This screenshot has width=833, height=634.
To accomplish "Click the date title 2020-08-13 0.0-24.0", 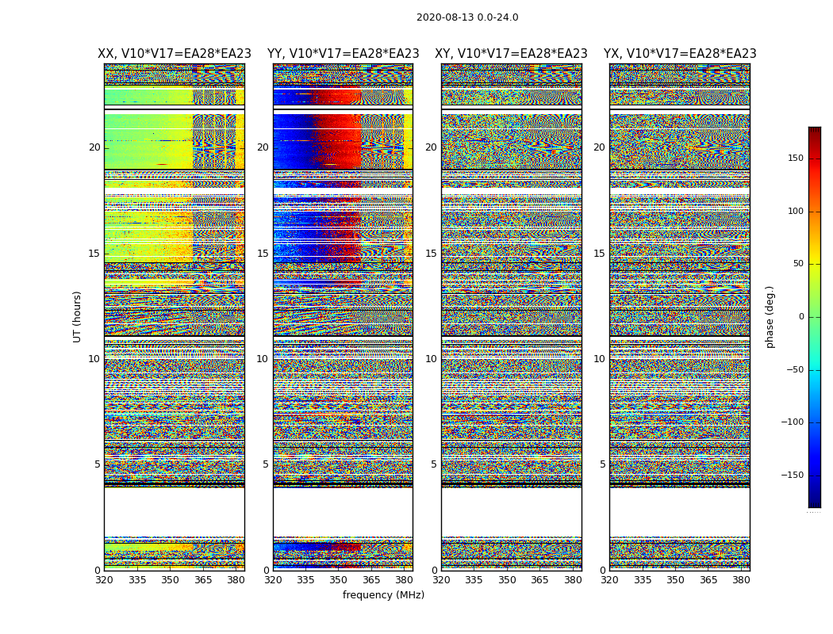I will pos(467,17).
